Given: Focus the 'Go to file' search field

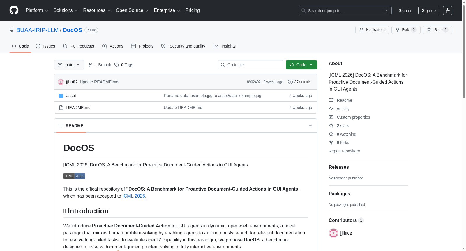Looking at the screenshot, I should pyautogui.click(x=250, y=65).
